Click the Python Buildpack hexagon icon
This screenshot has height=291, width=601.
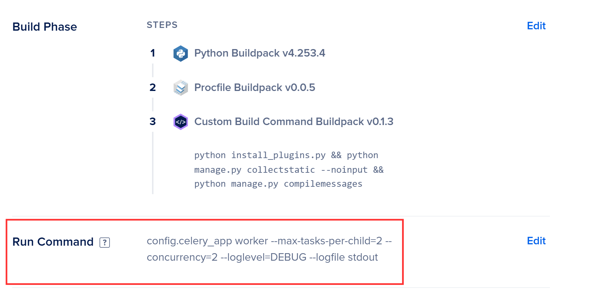click(x=181, y=53)
